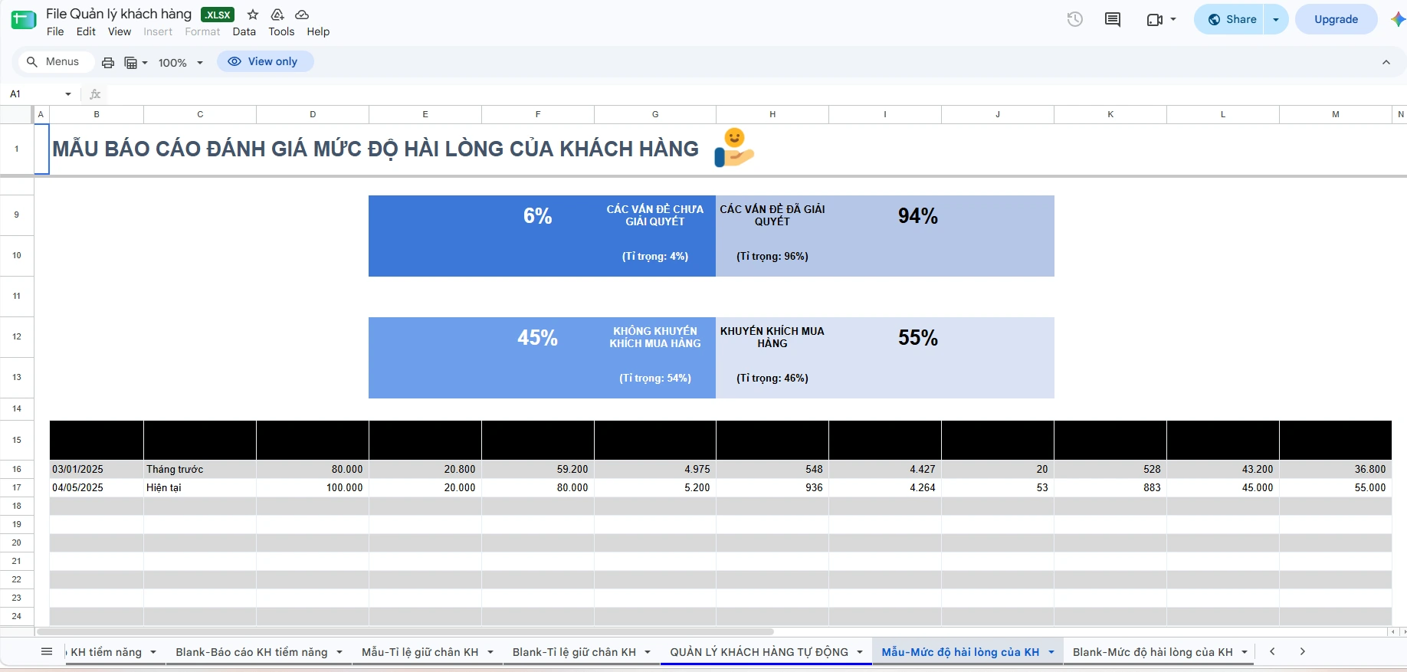This screenshot has width=1407, height=672.
Task: Switch to Mẫu-Tỉ lệ giữ chân KH tab
Action: 420,652
